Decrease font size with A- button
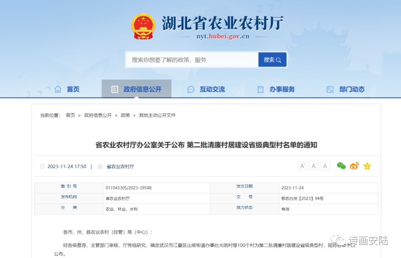 [x=314, y=166]
